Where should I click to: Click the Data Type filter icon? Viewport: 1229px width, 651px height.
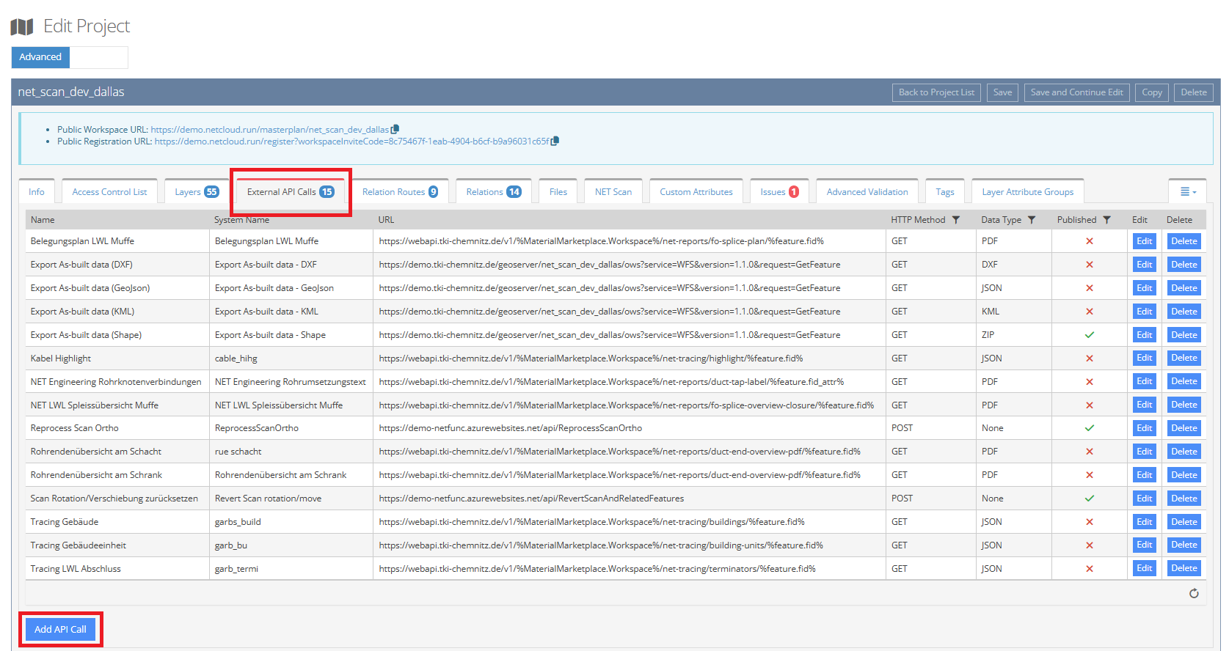tap(1032, 220)
